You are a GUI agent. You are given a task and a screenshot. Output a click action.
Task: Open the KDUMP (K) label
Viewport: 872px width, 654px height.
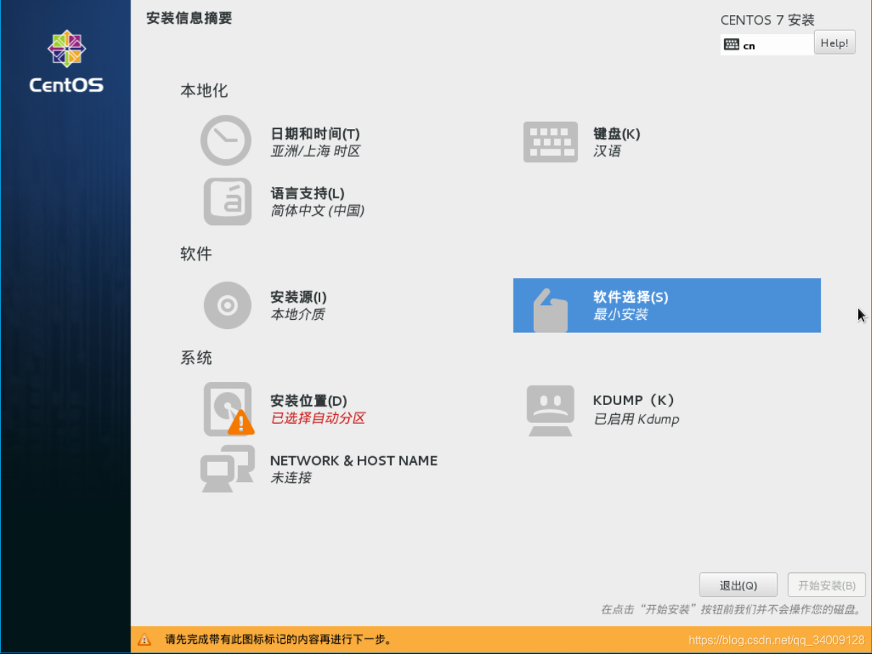tap(633, 401)
